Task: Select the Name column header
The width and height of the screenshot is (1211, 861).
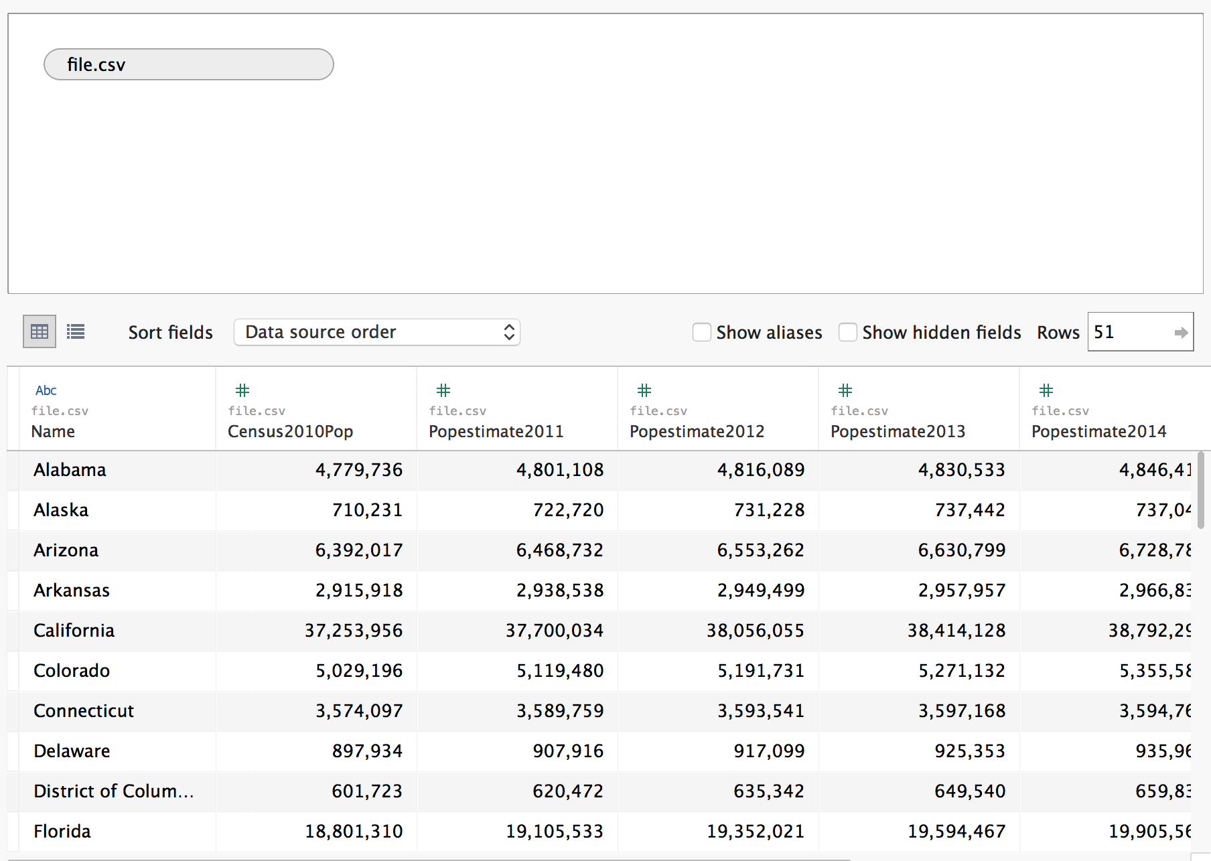Action: pyautogui.click(x=53, y=432)
